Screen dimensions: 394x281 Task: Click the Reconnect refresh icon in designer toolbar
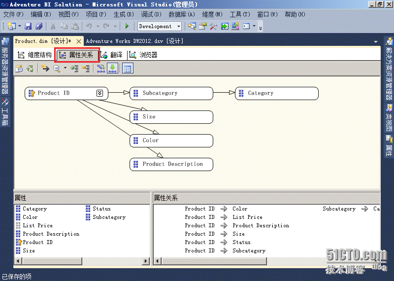[30, 69]
